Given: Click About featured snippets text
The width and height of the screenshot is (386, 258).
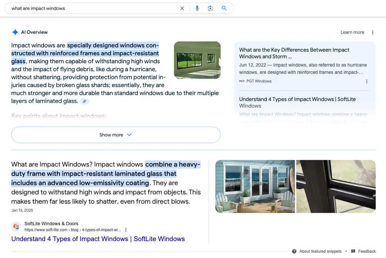Looking at the screenshot, I should click(x=320, y=251).
